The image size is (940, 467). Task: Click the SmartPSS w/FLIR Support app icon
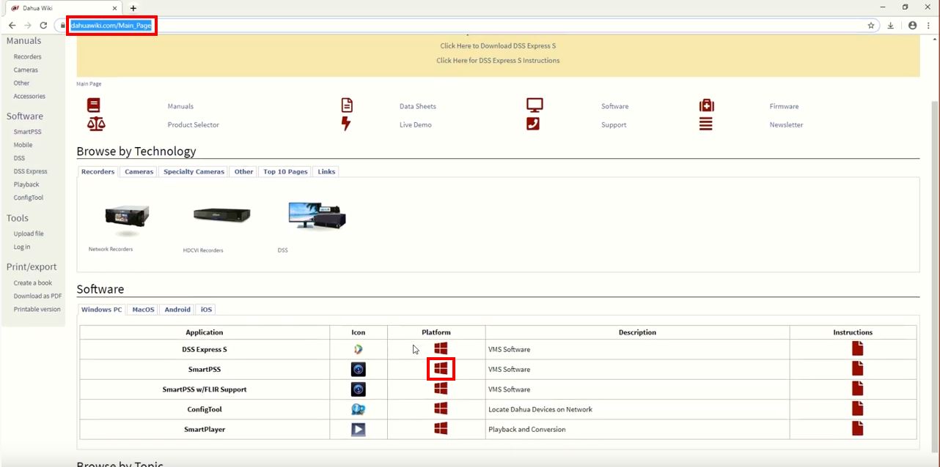tap(358, 389)
